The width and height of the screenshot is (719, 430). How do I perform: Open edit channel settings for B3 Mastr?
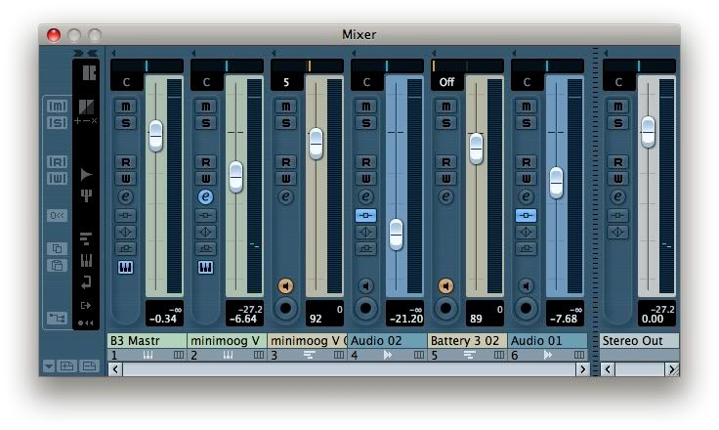point(126,196)
